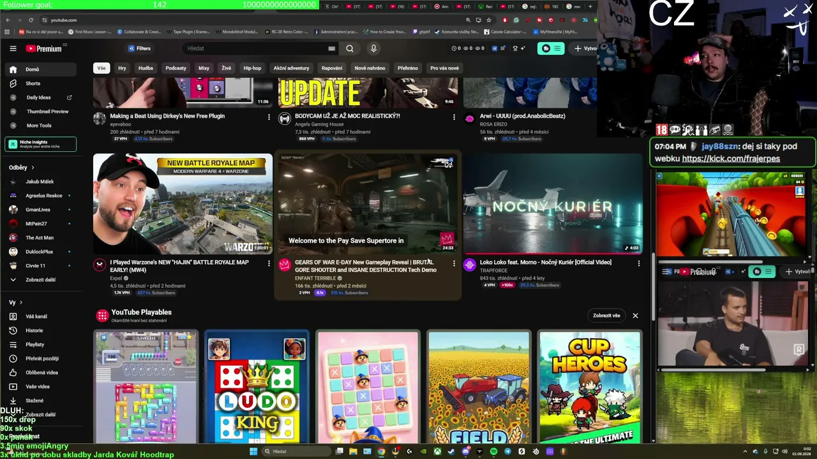Open Discord from the taskbar
This screenshot has height=459, width=817.
click(466, 451)
